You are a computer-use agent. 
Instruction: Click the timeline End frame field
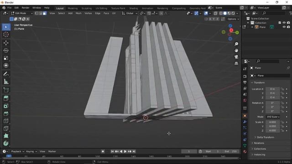point(230,151)
